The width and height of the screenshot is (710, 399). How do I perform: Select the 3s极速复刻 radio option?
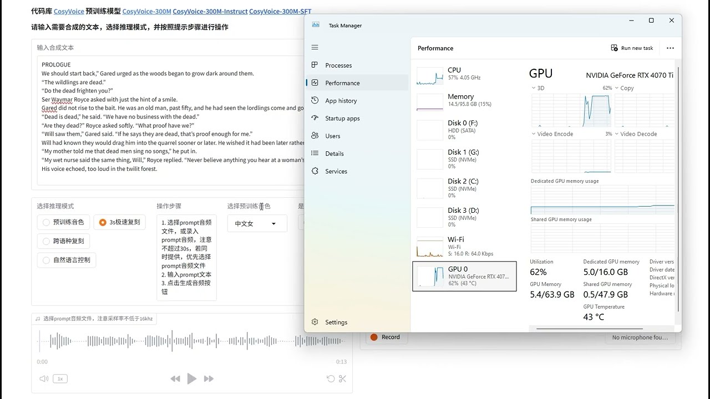click(119, 223)
